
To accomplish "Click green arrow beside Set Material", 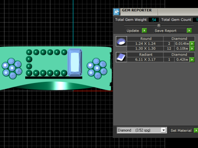I will point(196,130).
